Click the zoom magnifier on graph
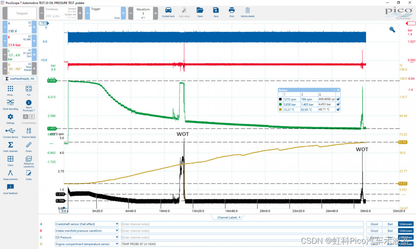 [392, 30]
